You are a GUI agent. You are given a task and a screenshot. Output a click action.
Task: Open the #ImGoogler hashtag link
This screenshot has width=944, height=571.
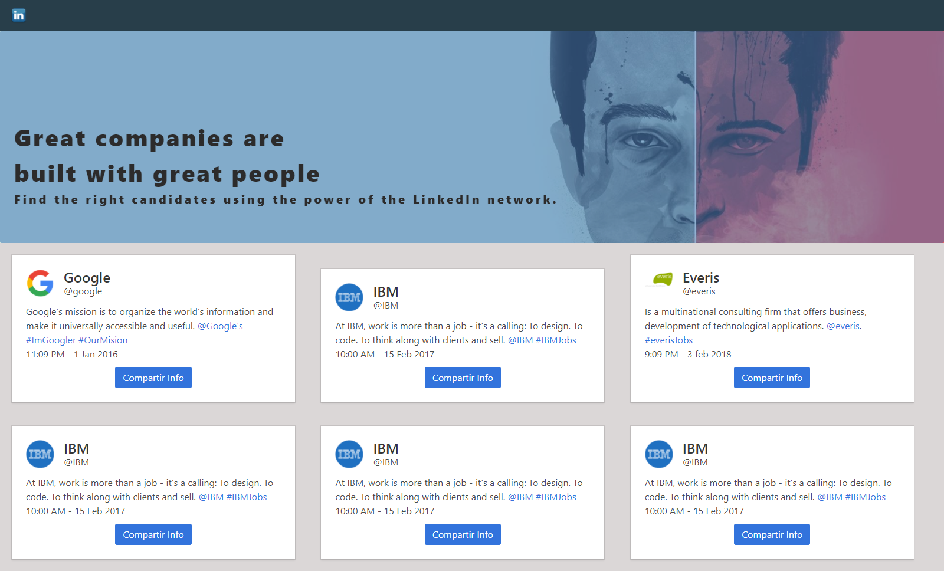point(51,340)
